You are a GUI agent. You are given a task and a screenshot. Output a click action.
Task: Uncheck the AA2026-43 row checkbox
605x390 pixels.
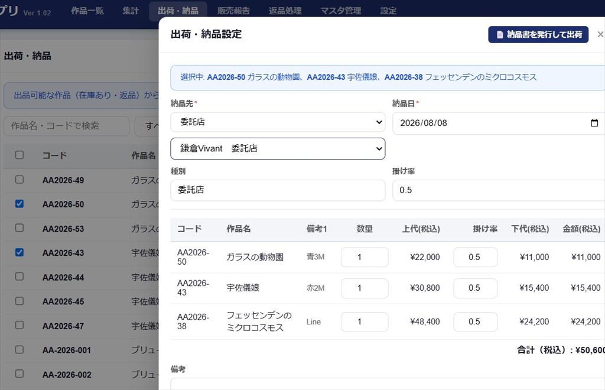click(x=19, y=252)
